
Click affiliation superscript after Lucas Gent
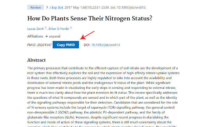46,28
